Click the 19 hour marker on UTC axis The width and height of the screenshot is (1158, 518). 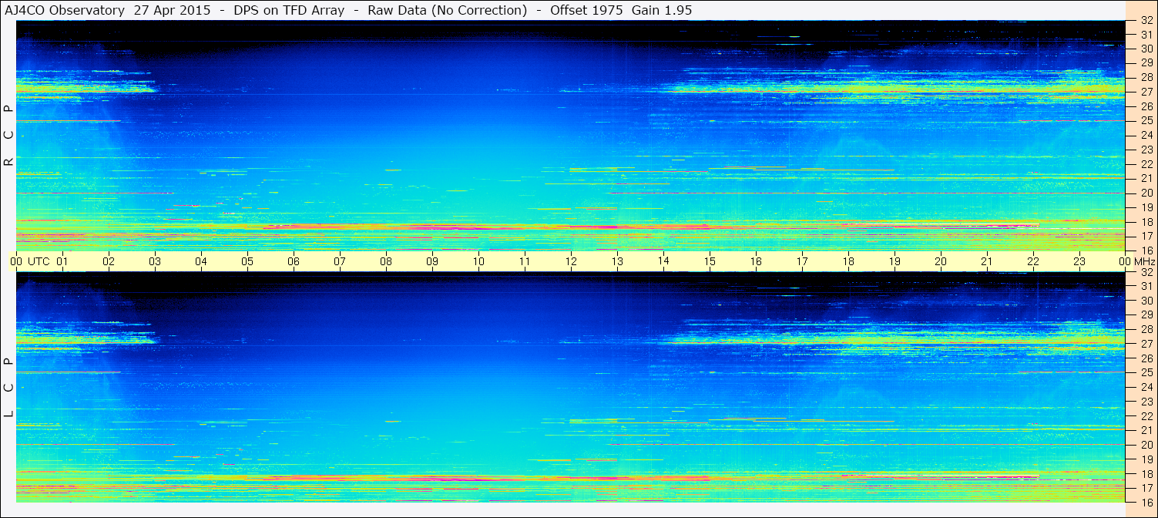pos(895,261)
